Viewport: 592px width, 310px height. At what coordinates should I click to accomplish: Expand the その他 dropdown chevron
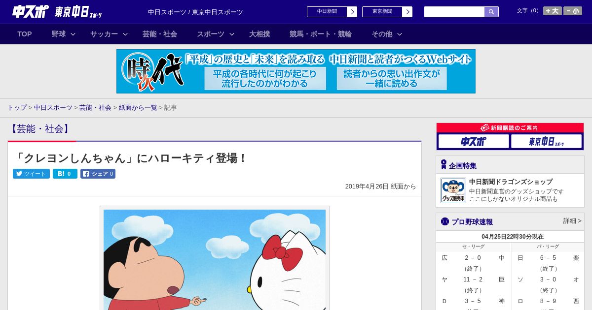[x=400, y=34]
